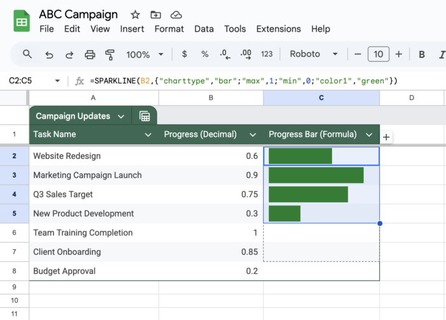Undo the last action
The image size is (446, 320).
49,54
